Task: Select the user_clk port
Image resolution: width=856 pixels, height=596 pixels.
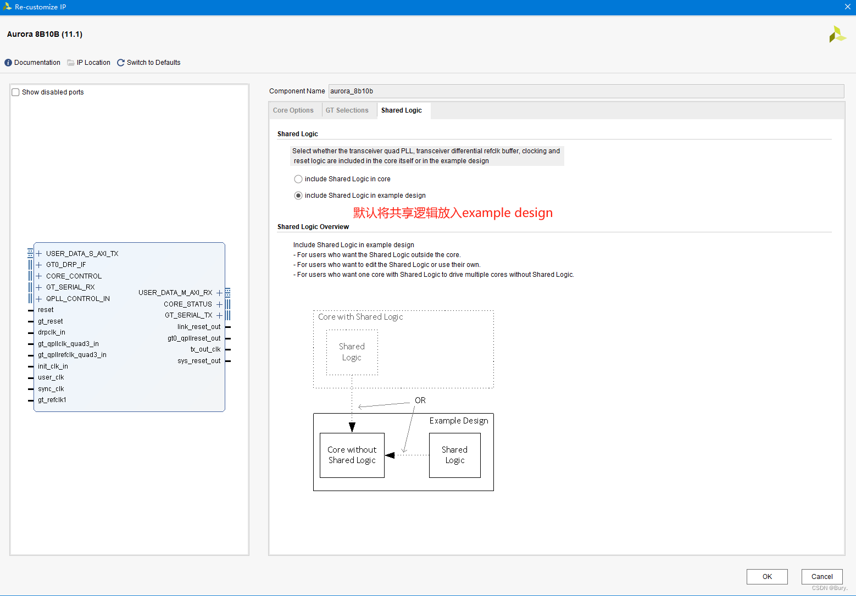Action: point(51,377)
